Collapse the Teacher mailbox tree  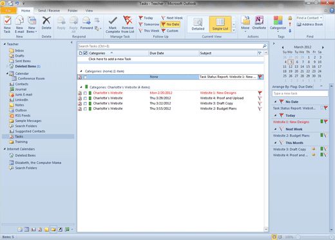pyautogui.click(x=5, y=44)
